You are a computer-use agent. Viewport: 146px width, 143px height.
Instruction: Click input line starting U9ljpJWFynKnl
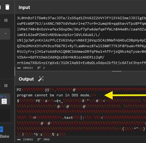(x=81, y=40)
